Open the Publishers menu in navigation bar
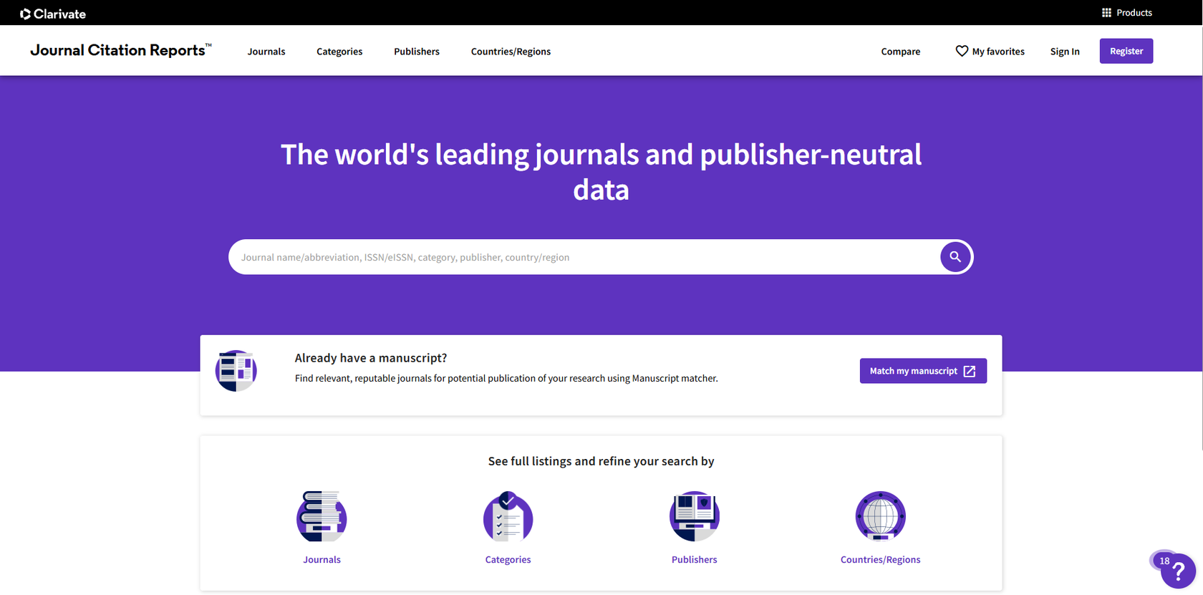The image size is (1203, 595). point(417,52)
